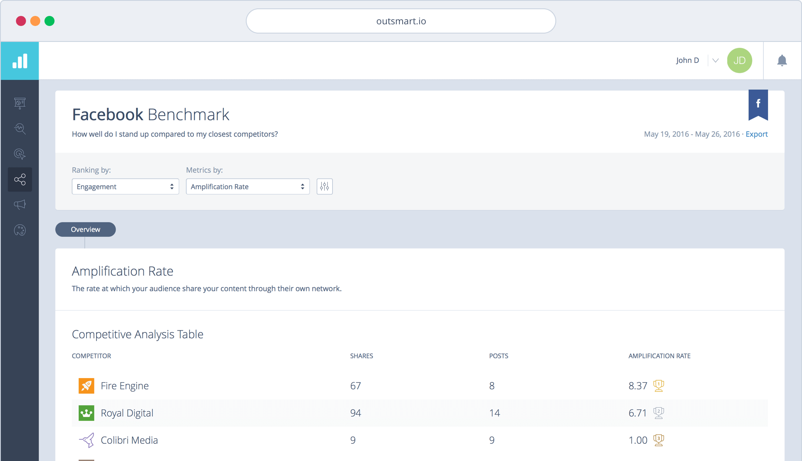Click the Royal Digital competitor name

[x=127, y=413]
